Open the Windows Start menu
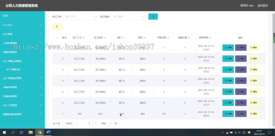The width and height of the screenshot is (275, 136). coord(4,132)
